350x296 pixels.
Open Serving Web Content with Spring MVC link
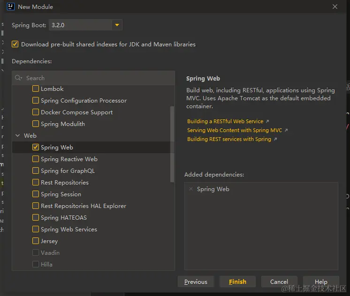235,130
